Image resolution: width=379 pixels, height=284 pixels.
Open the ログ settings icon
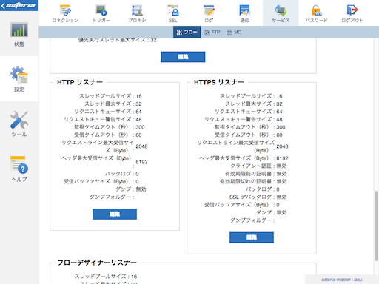(209, 13)
